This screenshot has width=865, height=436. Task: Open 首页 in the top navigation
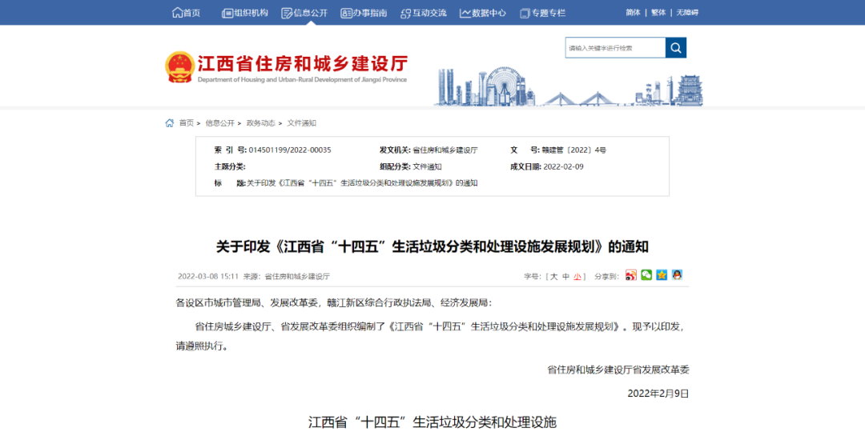tap(186, 13)
